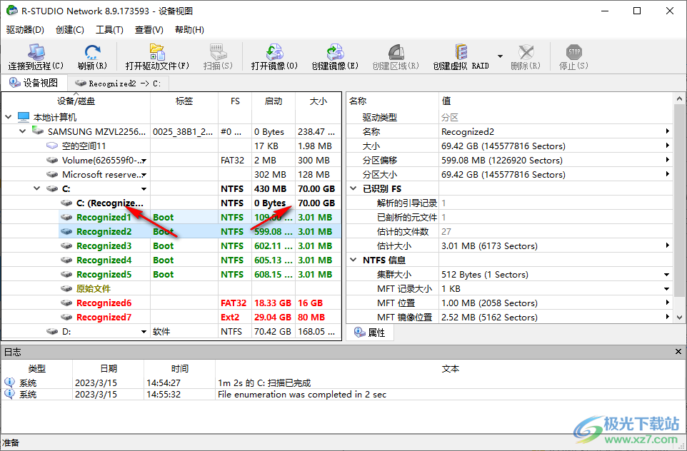Open the 创建(C) menu
The height and width of the screenshot is (451, 687).
[70, 30]
